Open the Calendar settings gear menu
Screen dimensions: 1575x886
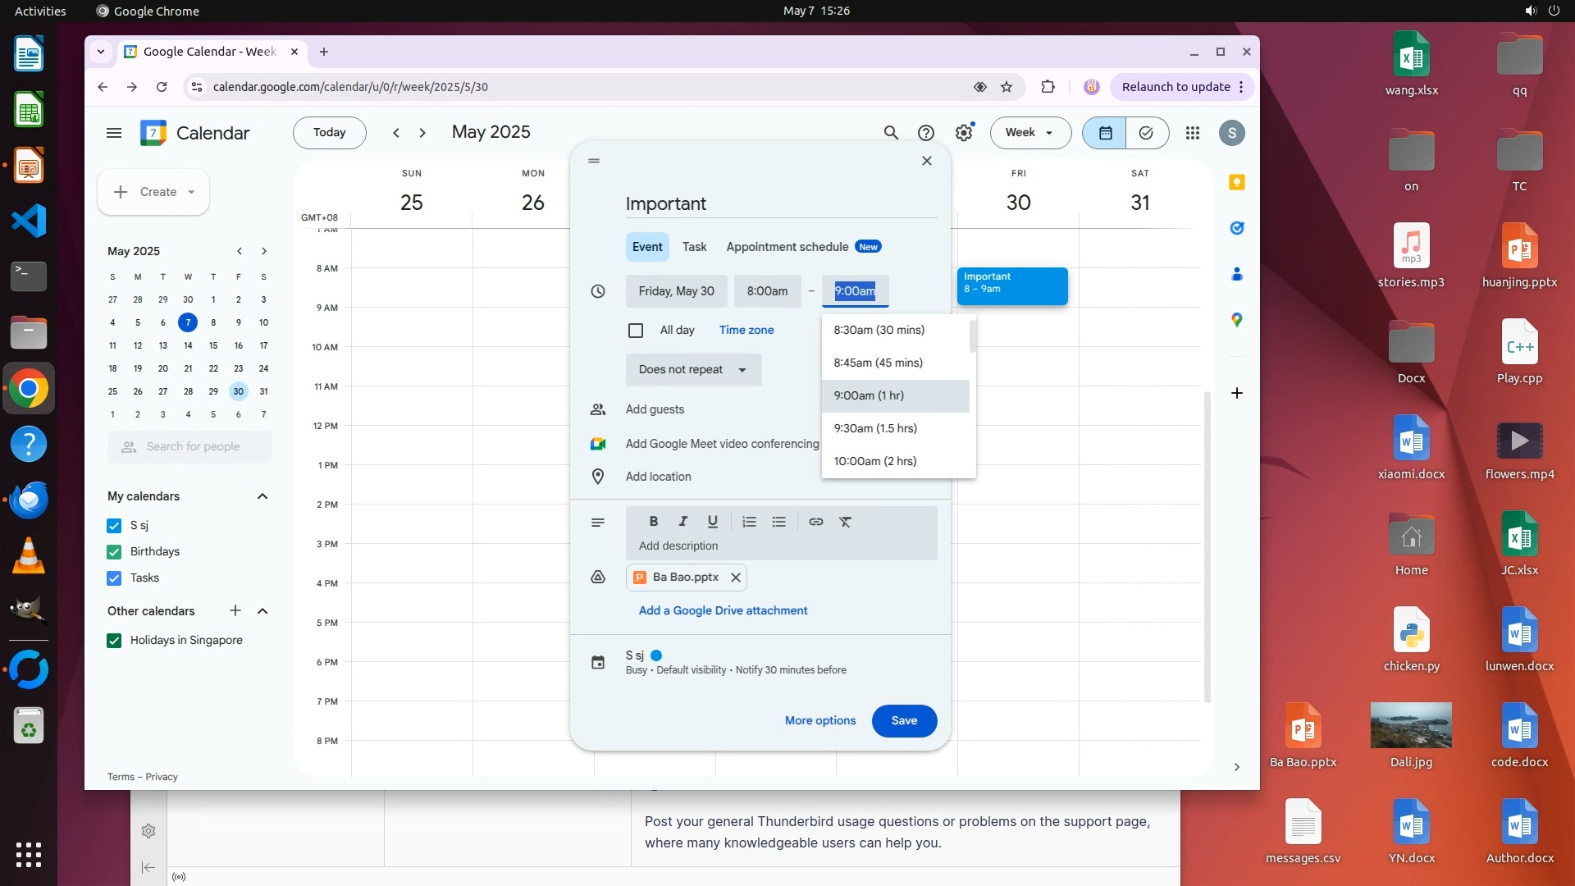click(964, 133)
